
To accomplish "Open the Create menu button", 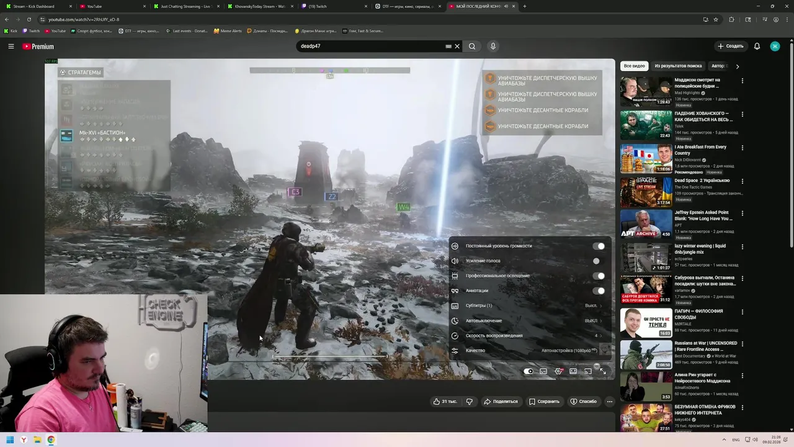I will (731, 46).
